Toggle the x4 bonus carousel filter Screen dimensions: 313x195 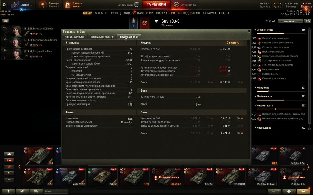[x=9, y=160]
